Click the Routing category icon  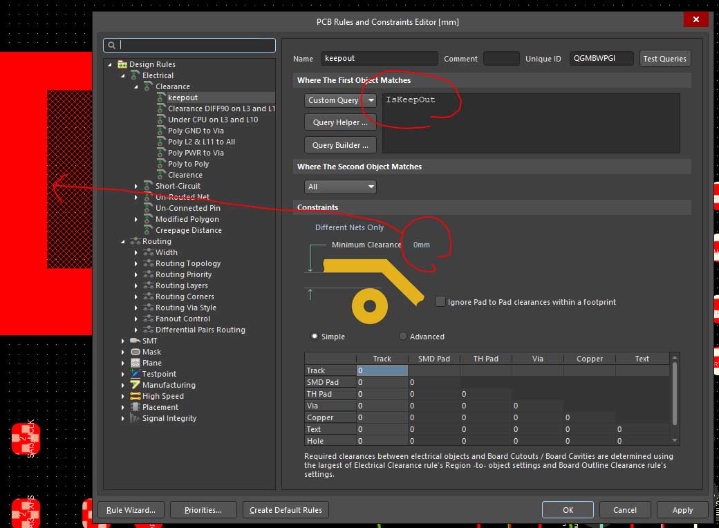[x=136, y=241]
